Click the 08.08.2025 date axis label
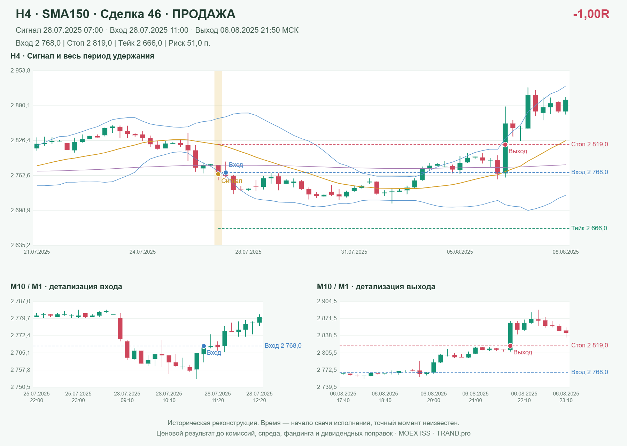 point(566,252)
